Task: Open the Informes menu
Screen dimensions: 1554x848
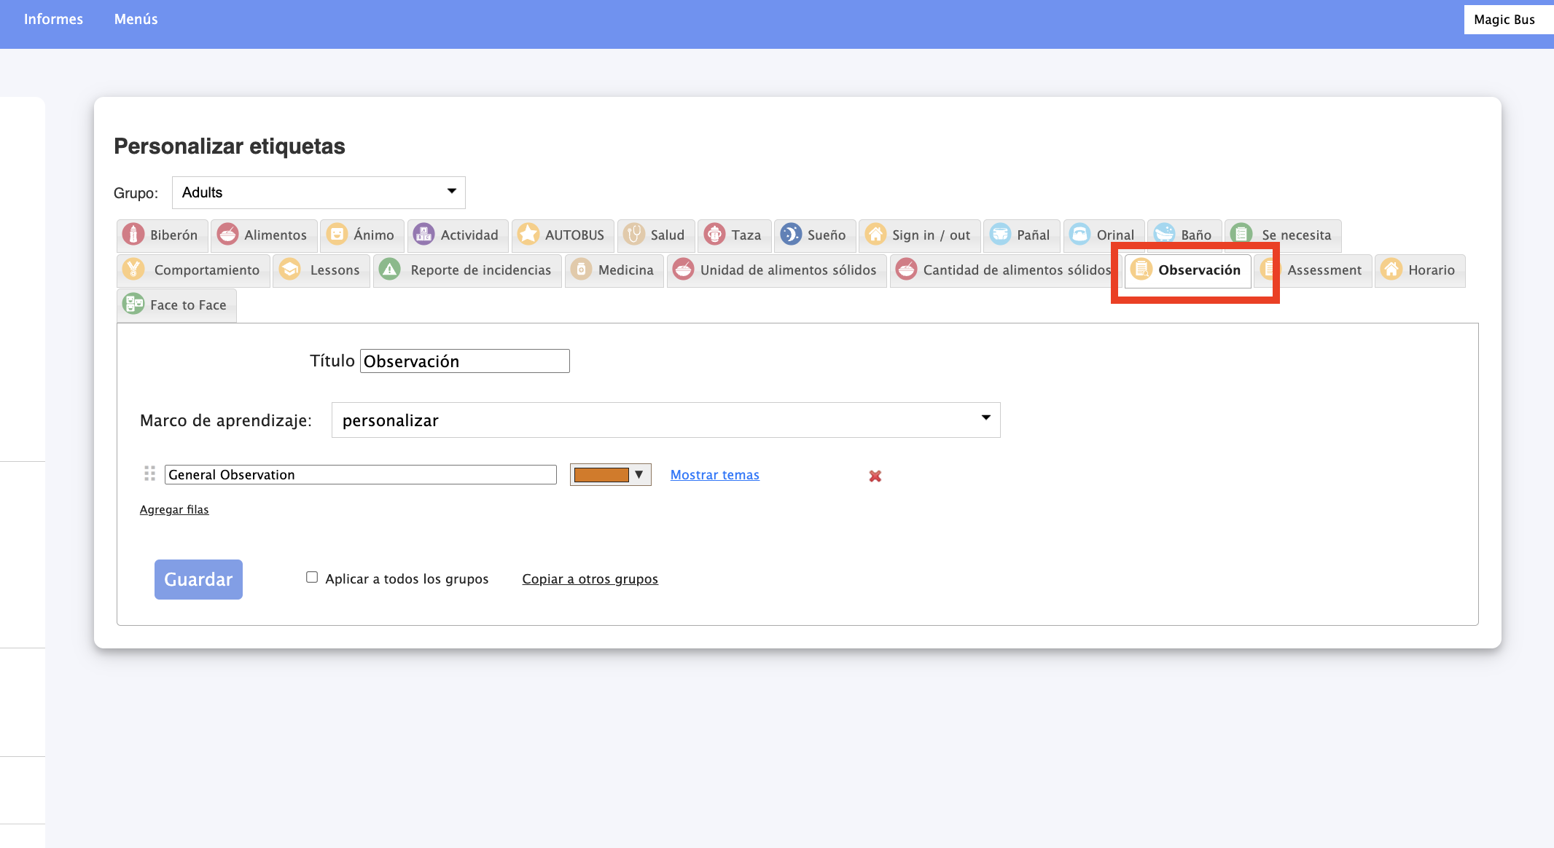Action: point(53,20)
